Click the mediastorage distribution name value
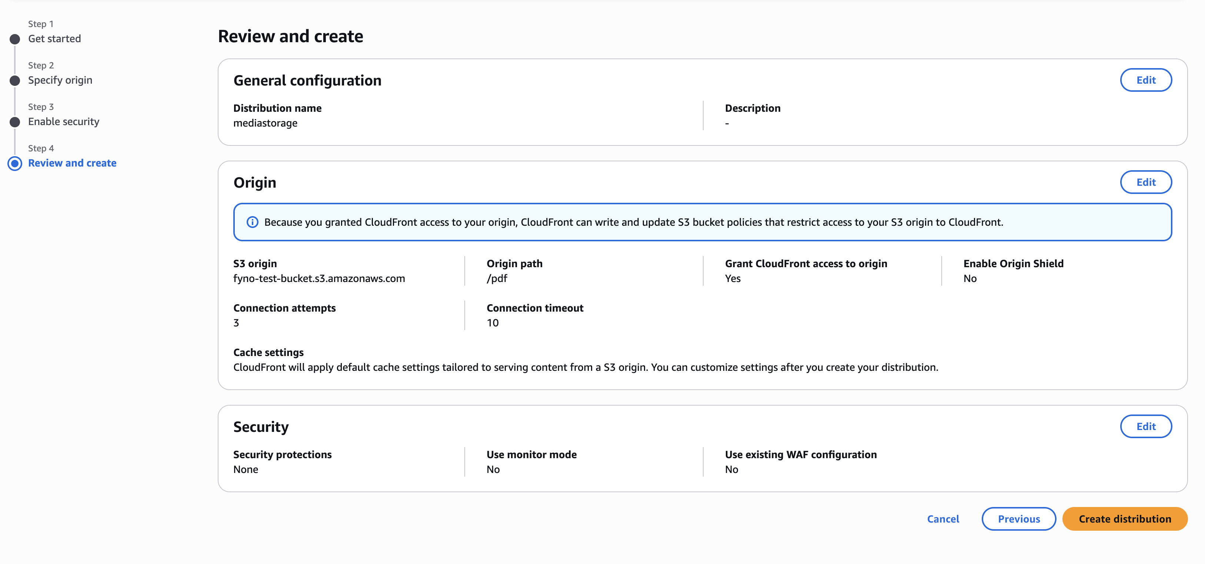This screenshot has height=564, width=1205. click(265, 124)
